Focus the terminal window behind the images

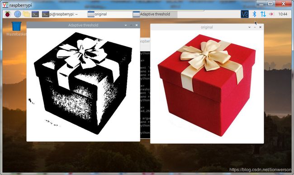pos(145,88)
